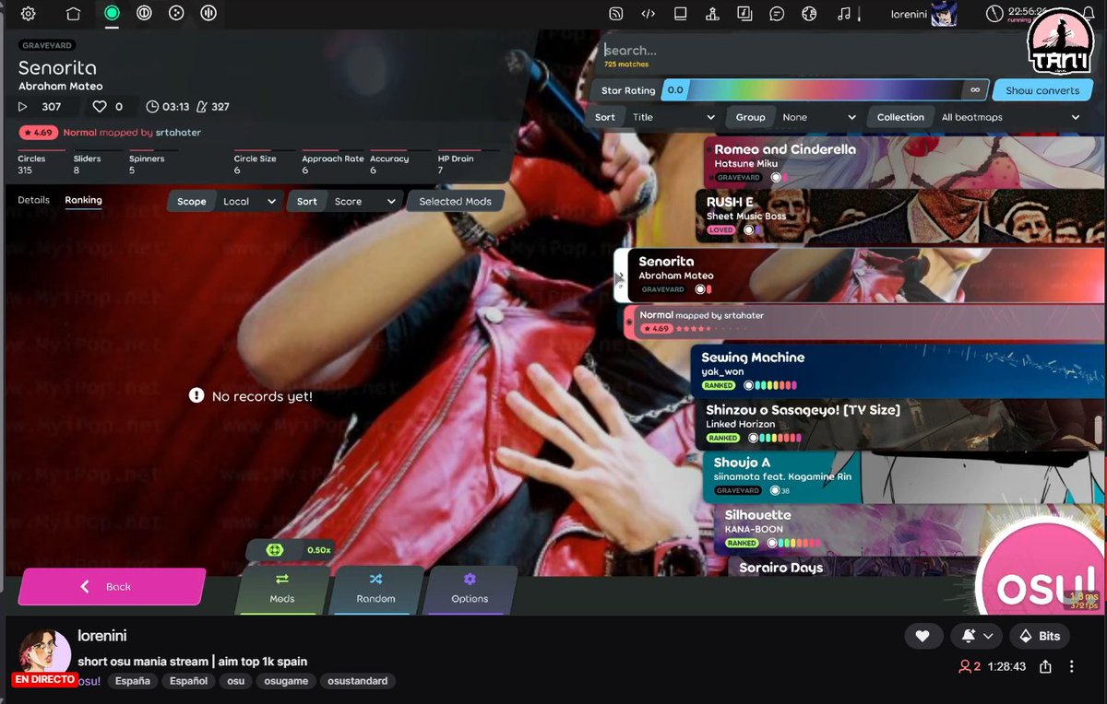Screen dimensions: 1107x704
Task: Select the taiko ruleset icon
Action: (144, 13)
